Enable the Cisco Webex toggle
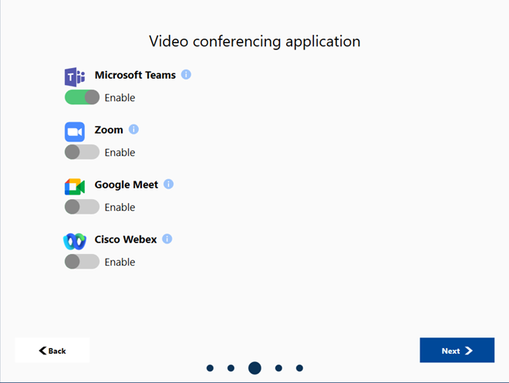Screen dimensions: 509x383 (82, 262)
